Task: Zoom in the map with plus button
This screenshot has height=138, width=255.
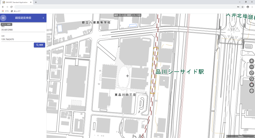Action: coord(252,61)
